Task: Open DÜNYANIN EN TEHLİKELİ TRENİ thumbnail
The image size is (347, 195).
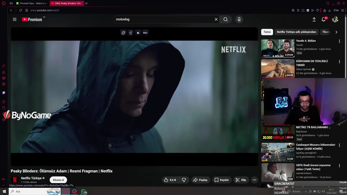Action: tap(278, 68)
